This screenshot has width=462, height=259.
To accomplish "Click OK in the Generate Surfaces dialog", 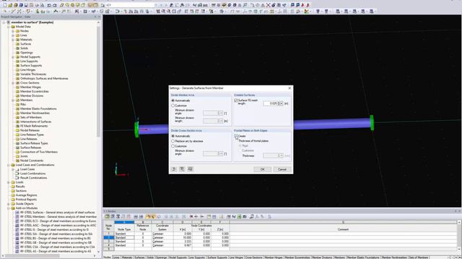I will (262, 170).
